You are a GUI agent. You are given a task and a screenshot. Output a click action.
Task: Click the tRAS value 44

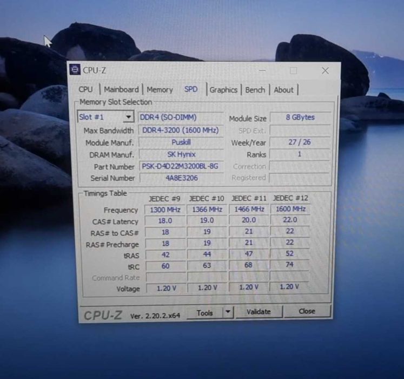click(x=207, y=254)
